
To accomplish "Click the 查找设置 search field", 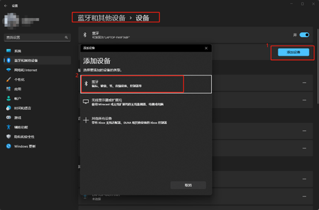I will pos(37,37).
